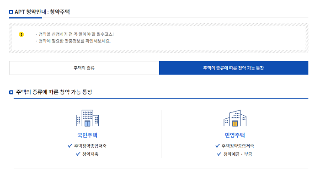Click the yellow exclamation notice icon
320x181 pixels.
tap(21, 34)
